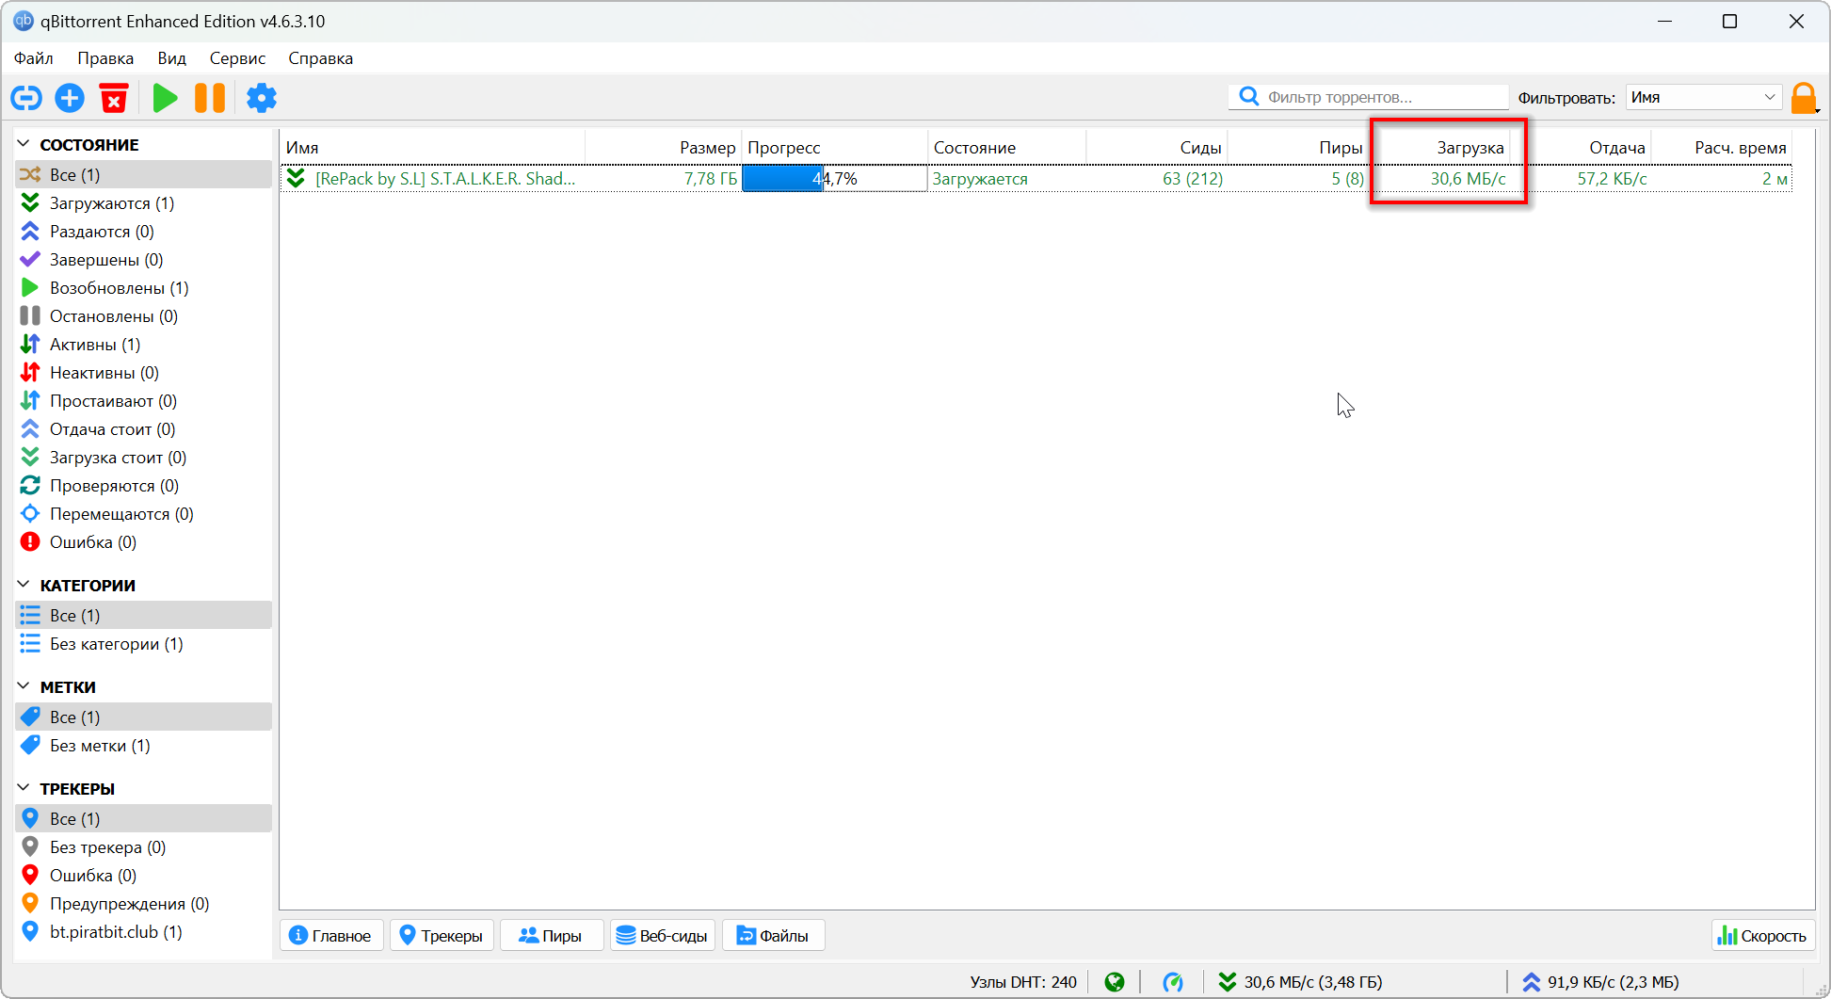Sort torrents by the Сиды column header
The image size is (1831, 999).
tap(1157, 147)
